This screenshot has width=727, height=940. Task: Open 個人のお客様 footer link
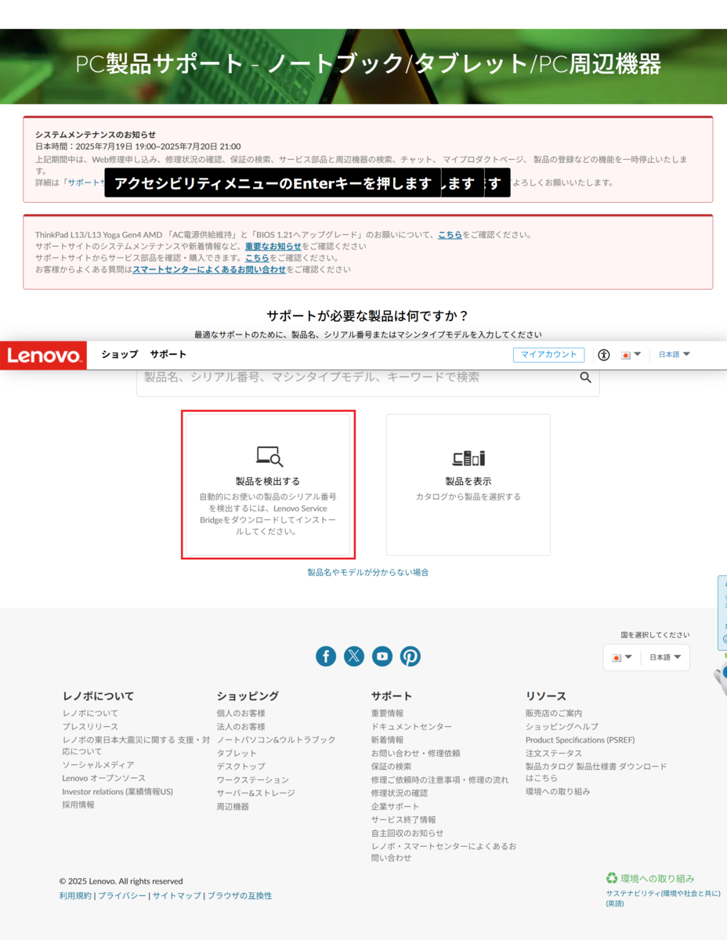pos(241,714)
